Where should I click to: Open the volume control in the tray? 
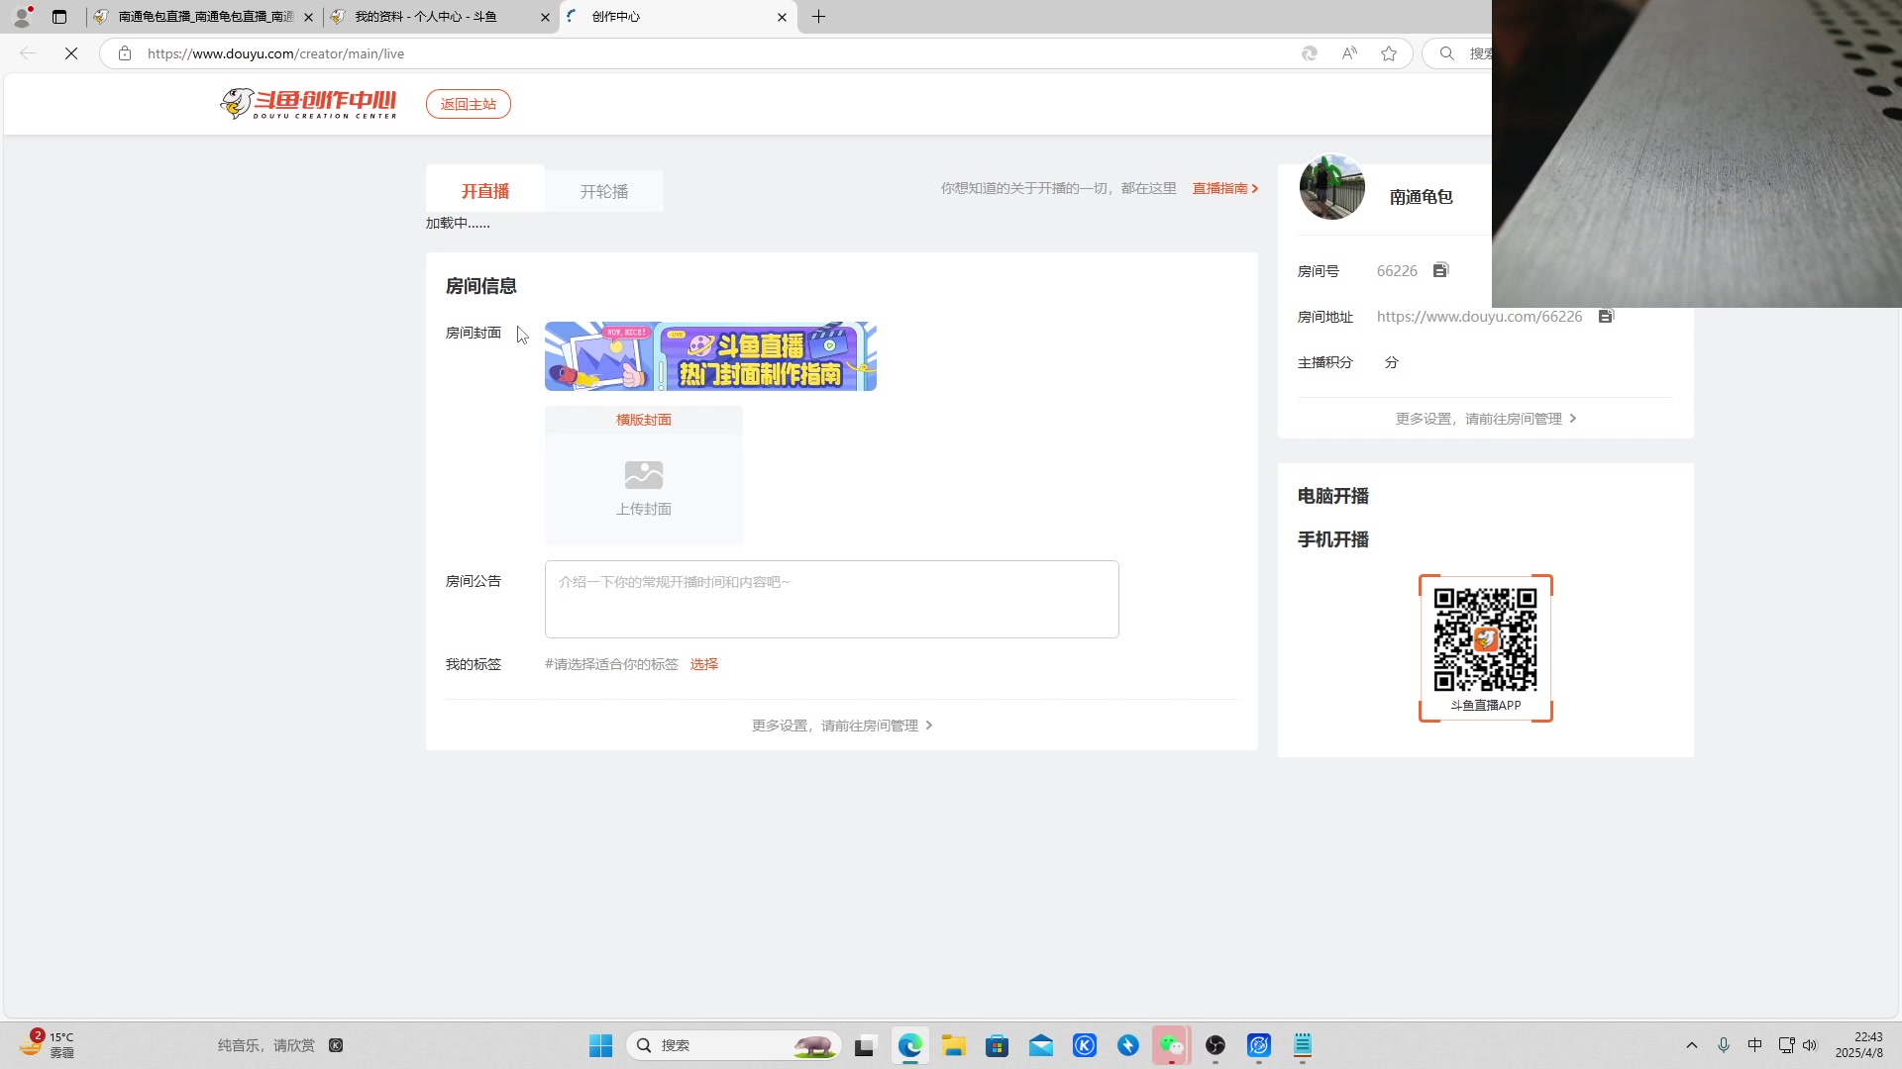[x=1810, y=1045]
